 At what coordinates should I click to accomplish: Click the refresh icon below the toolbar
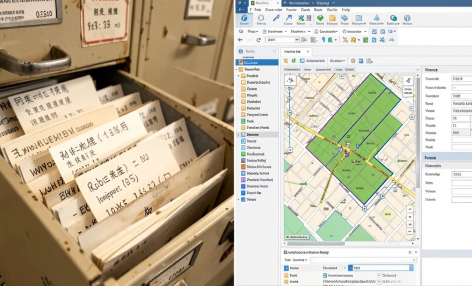(258, 40)
